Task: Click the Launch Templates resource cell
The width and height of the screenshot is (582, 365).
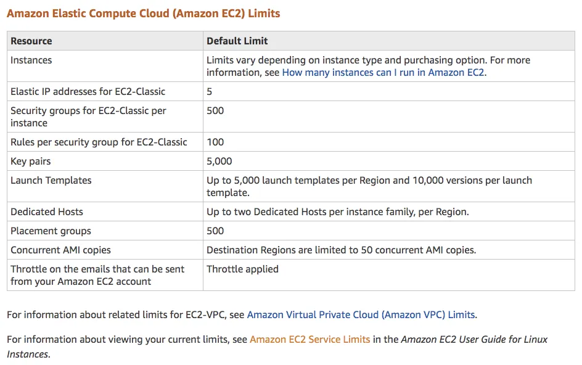Action: [51, 180]
